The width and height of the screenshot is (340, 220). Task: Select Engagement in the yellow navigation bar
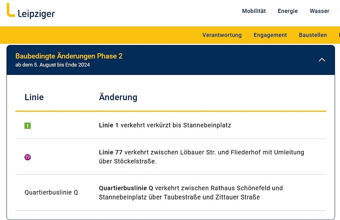pyautogui.click(x=270, y=35)
